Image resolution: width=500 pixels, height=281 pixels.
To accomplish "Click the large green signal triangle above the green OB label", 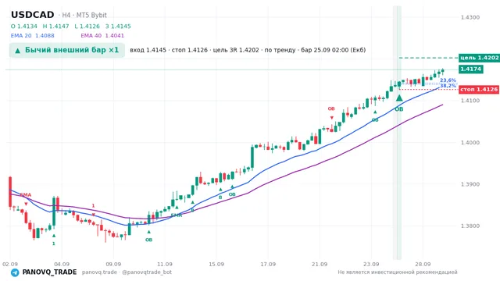I will (x=399, y=98).
